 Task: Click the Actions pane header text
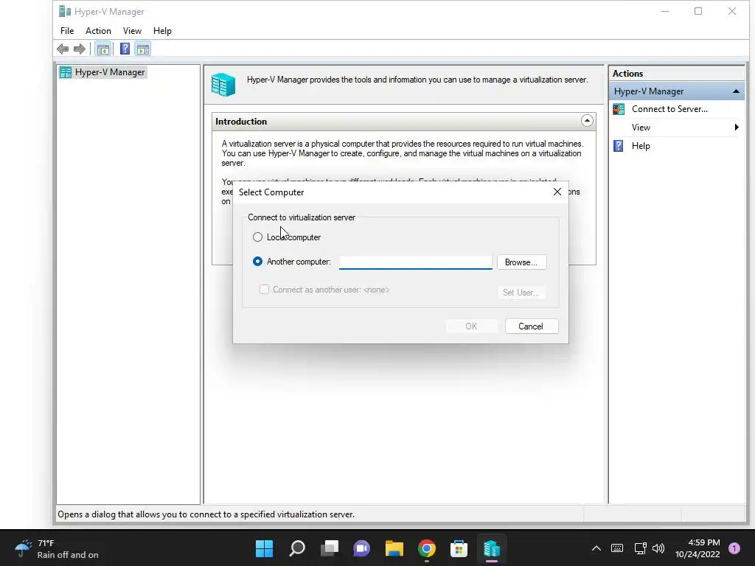pyautogui.click(x=627, y=74)
